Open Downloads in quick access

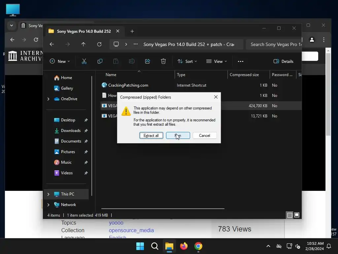[71, 130]
